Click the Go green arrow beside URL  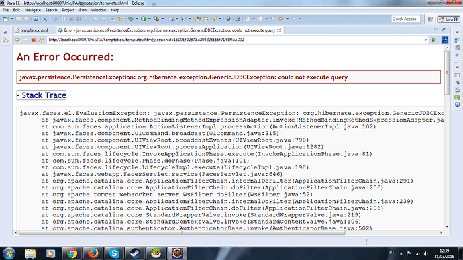point(434,40)
